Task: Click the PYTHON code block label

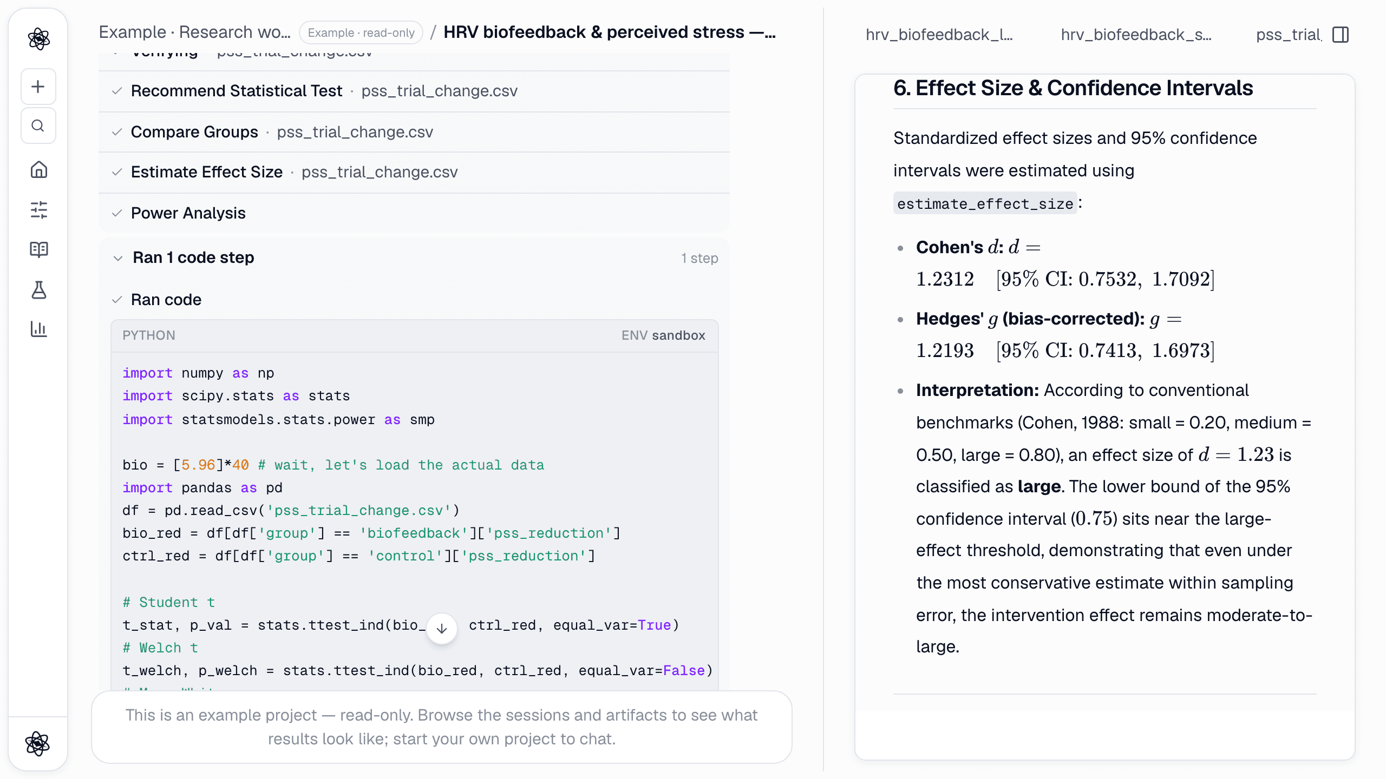Action: (149, 335)
